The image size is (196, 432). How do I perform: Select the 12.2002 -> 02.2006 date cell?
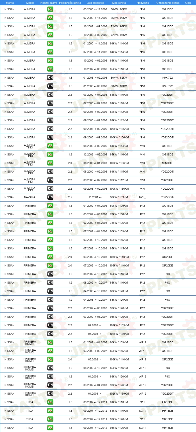95,154
